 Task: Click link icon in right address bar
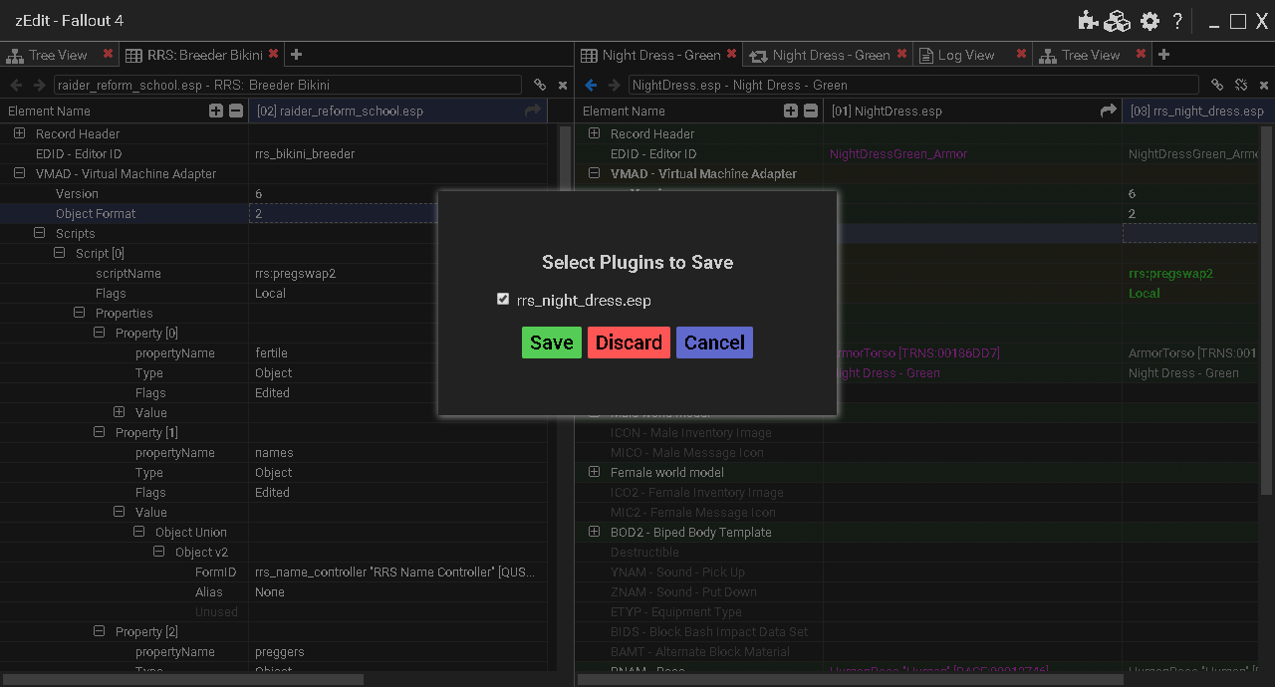click(x=1217, y=86)
